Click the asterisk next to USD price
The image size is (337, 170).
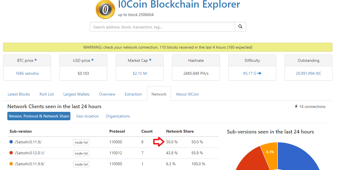point(92,60)
